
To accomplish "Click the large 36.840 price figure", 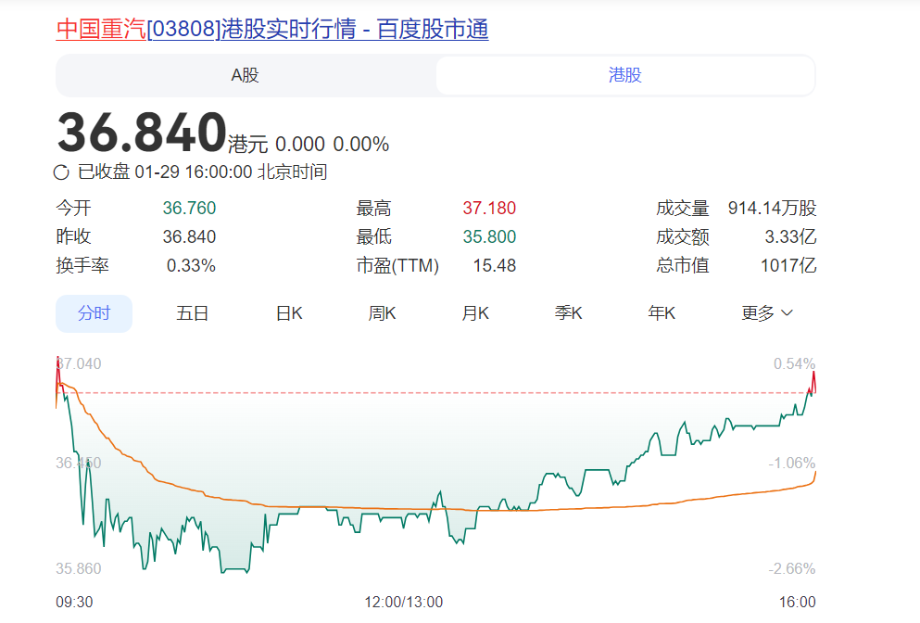I will 142,133.
